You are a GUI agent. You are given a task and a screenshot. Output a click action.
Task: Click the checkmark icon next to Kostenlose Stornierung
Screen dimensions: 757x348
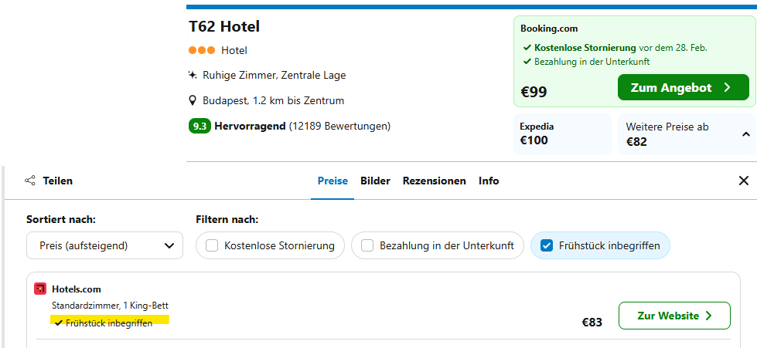tap(527, 48)
